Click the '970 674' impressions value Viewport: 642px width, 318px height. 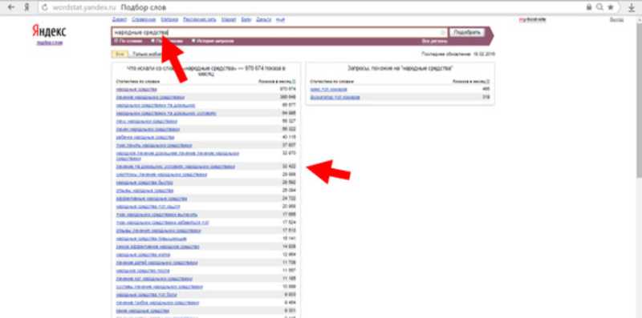click(287, 89)
